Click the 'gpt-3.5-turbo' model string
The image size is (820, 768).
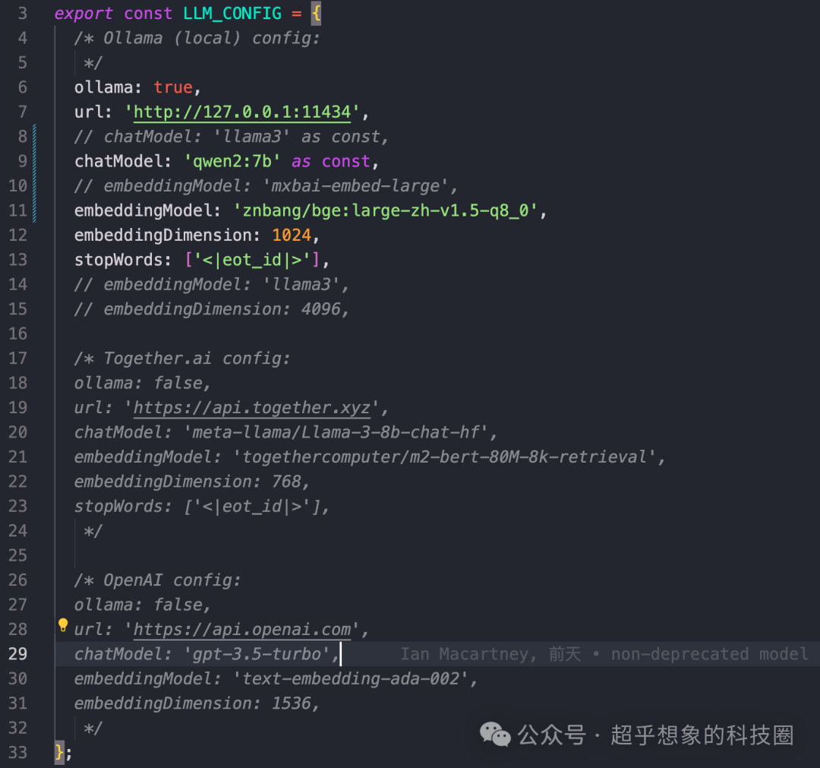tap(257, 654)
